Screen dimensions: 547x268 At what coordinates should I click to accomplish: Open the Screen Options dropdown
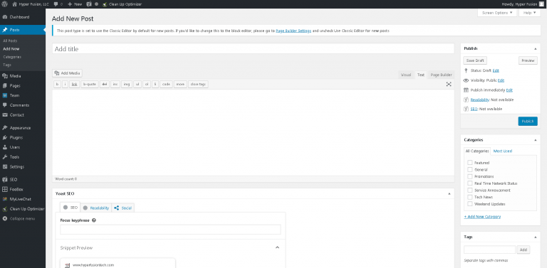pos(497,13)
